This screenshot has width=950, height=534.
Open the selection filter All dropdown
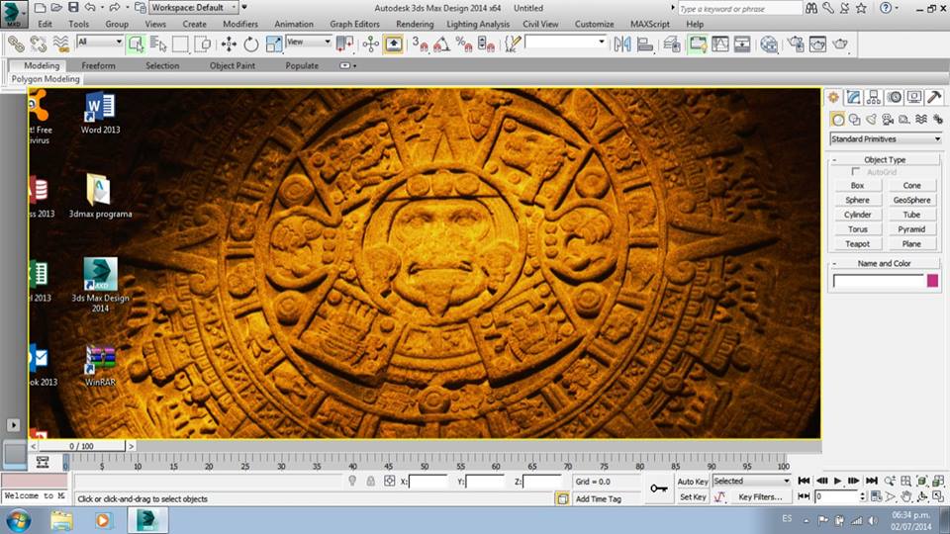click(x=100, y=42)
